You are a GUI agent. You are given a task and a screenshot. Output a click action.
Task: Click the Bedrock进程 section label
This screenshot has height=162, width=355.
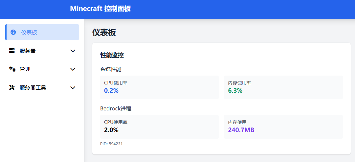116,108
